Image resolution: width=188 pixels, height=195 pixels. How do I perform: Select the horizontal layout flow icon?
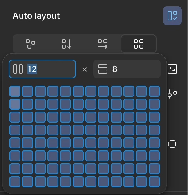[x=103, y=44]
